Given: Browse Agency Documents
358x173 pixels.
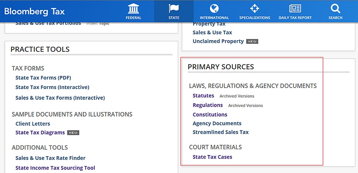Looking at the screenshot, I should [x=217, y=123].
